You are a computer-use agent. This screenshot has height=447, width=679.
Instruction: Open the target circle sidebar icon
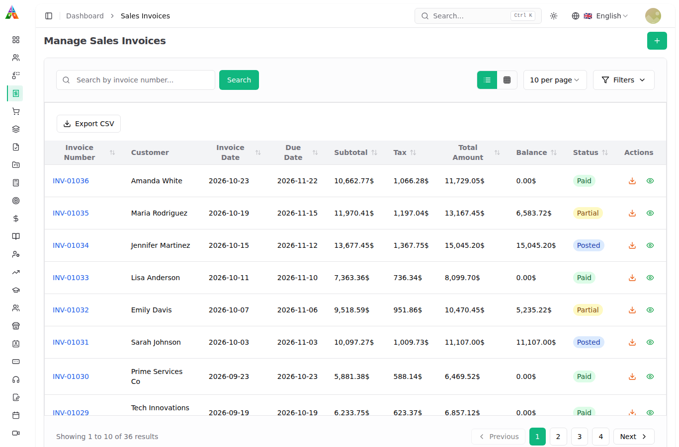click(x=16, y=201)
